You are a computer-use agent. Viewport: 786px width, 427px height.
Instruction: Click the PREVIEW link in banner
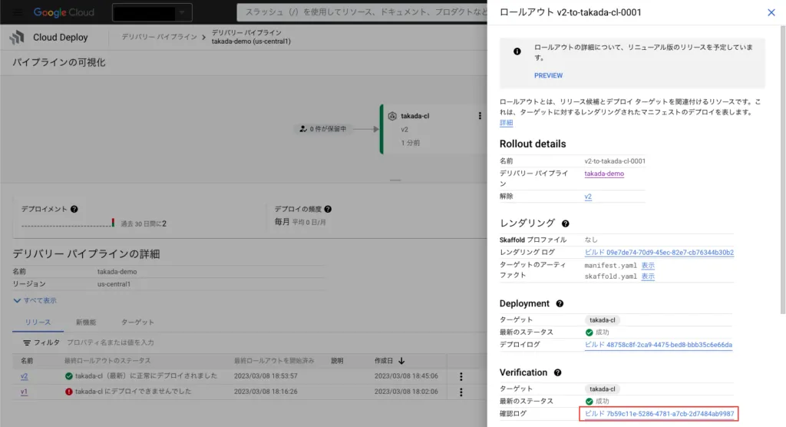548,75
